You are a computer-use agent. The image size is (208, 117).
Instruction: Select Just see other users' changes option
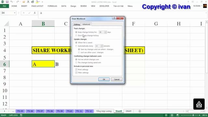pos(79,53)
